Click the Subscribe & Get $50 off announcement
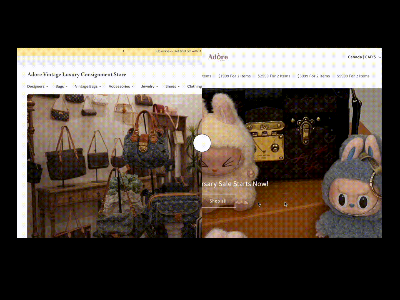Screen dimensions: 400x300 tap(178, 51)
